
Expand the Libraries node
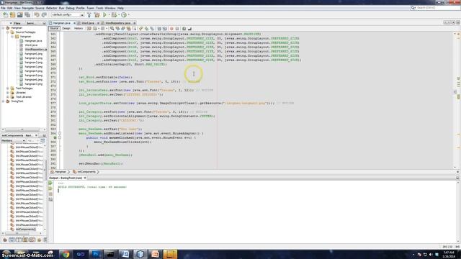8,93
